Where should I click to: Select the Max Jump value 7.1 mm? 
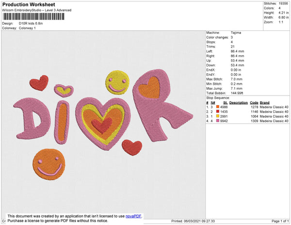(x=237, y=88)
